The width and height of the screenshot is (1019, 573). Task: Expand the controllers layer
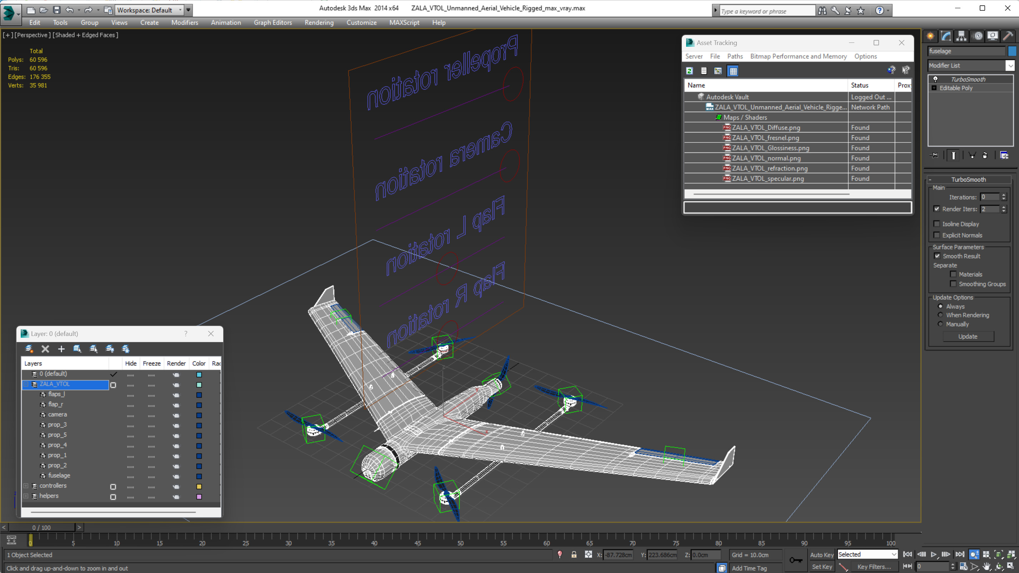click(26, 486)
